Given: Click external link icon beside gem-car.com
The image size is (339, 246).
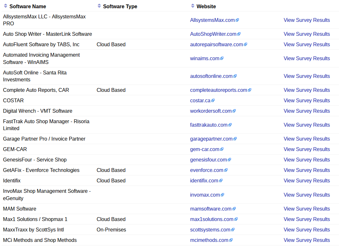Looking at the screenshot, I should click(222, 149).
